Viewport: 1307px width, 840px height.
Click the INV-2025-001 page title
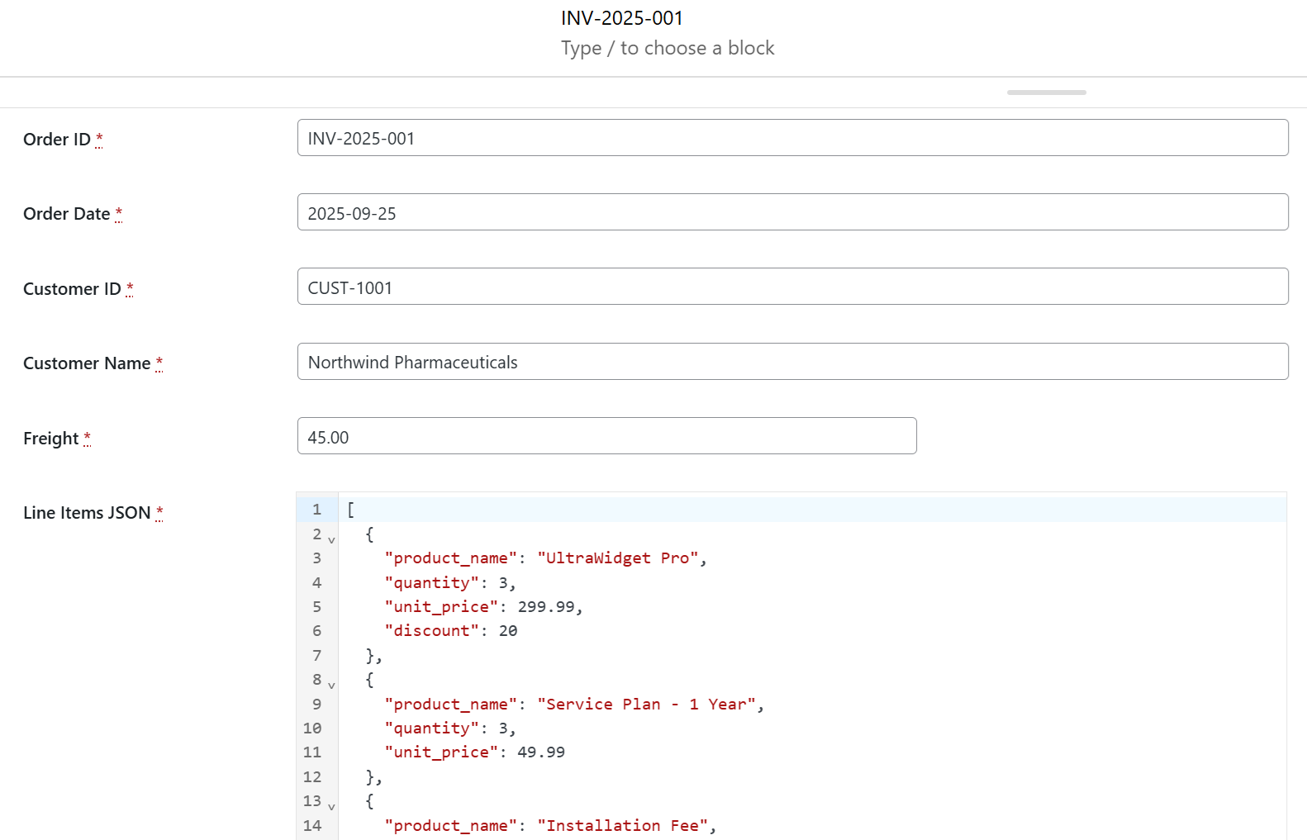621,18
